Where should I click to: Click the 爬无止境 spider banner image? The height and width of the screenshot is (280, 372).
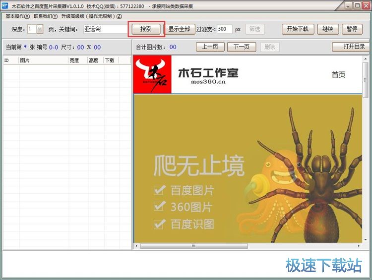pyautogui.click(x=248, y=168)
